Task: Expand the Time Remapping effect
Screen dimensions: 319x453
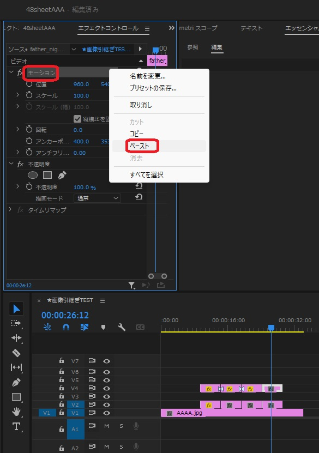Action: click(x=10, y=209)
